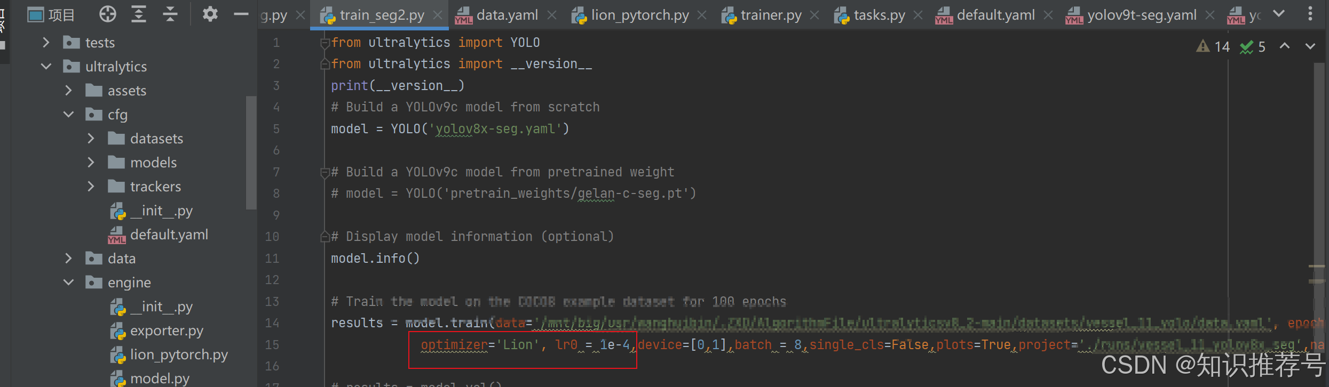Screen dimensions: 1329x387
Task: Select the models folder row
Action: [x=142, y=163]
